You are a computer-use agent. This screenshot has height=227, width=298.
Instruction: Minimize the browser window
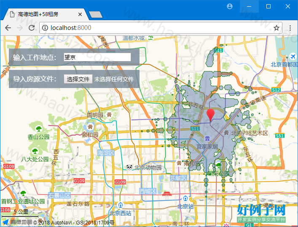tap(249, 6)
